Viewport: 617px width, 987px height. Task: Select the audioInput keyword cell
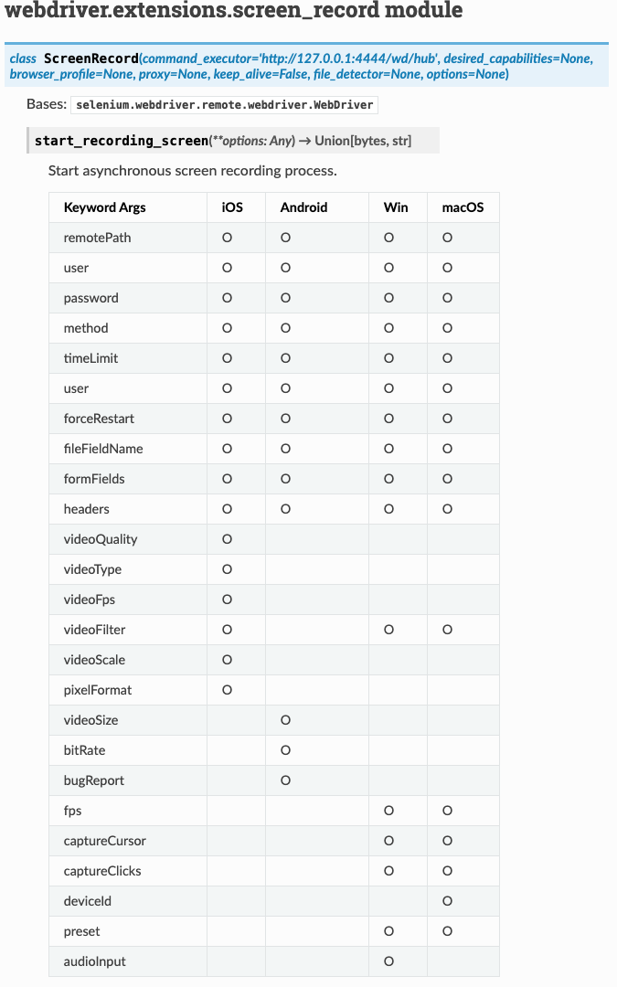pyautogui.click(x=95, y=961)
